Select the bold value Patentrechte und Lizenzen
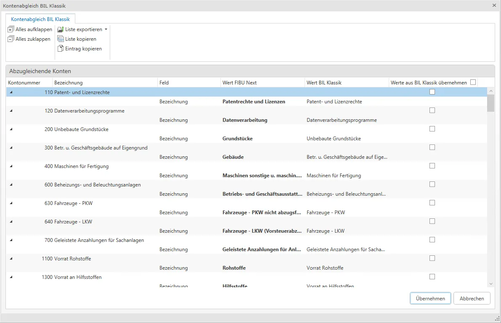The width and height of the screenshot is (501, 323). [254, 102]
